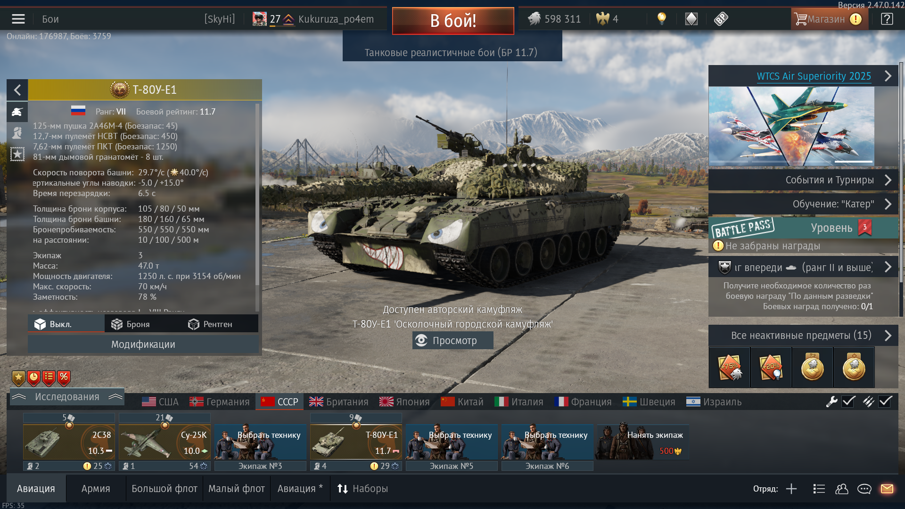Open the WTCS Air Superiority 2025 link

814,76
